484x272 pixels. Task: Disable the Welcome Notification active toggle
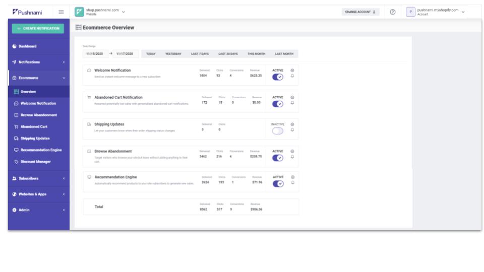278,77
